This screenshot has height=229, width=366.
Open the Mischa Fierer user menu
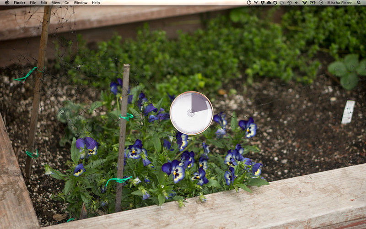[x=339, y=3]
